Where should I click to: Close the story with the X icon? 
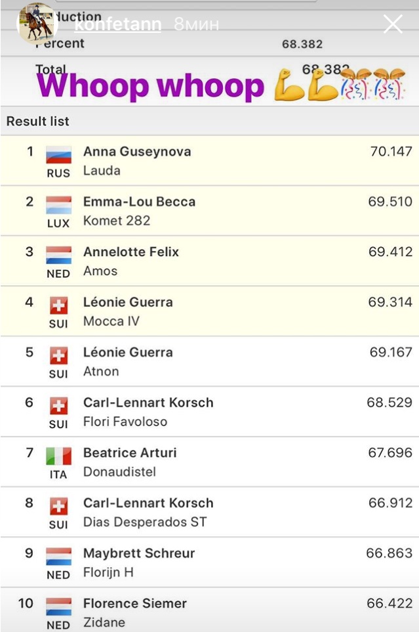coord(393,25)
